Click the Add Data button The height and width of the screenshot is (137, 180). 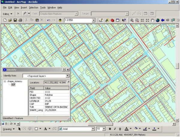click(60, 20)
